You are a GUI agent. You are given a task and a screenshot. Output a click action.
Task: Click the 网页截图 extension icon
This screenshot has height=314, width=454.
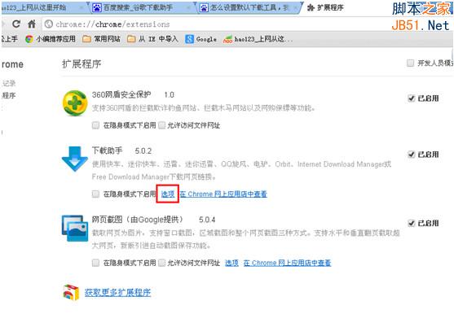(75, 228)
